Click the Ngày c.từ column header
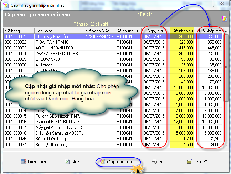Image resolution: width=231 pixels, height=174 pixels. 154,31
